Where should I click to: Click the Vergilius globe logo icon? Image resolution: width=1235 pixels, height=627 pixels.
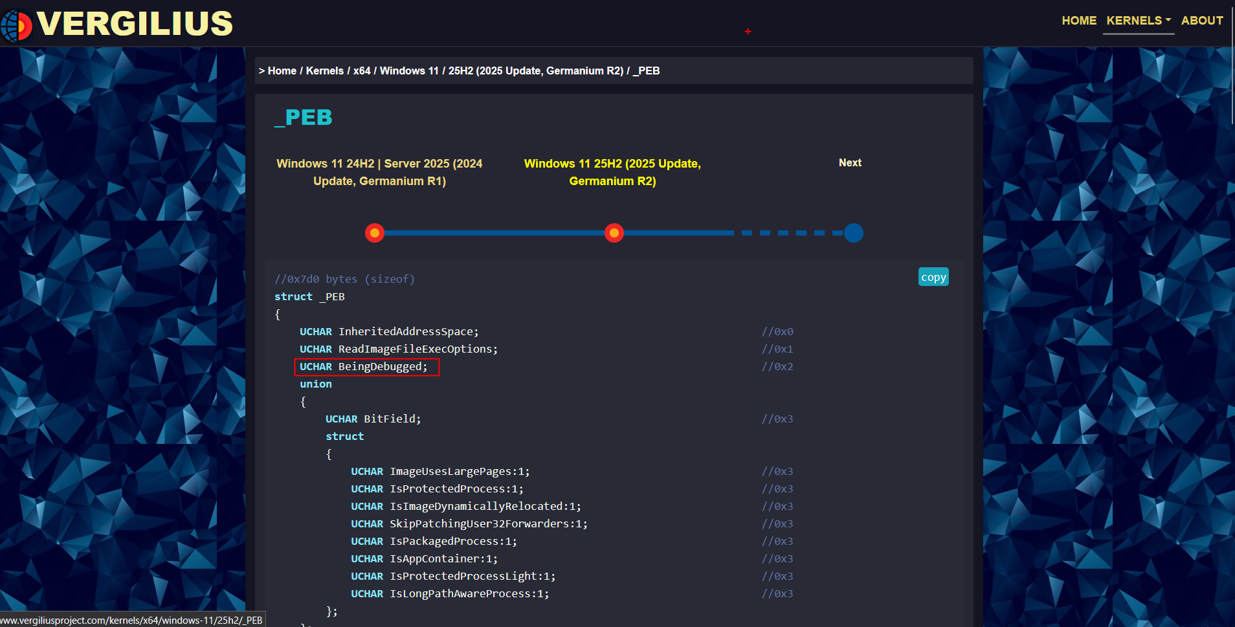(x=16, y=26)
